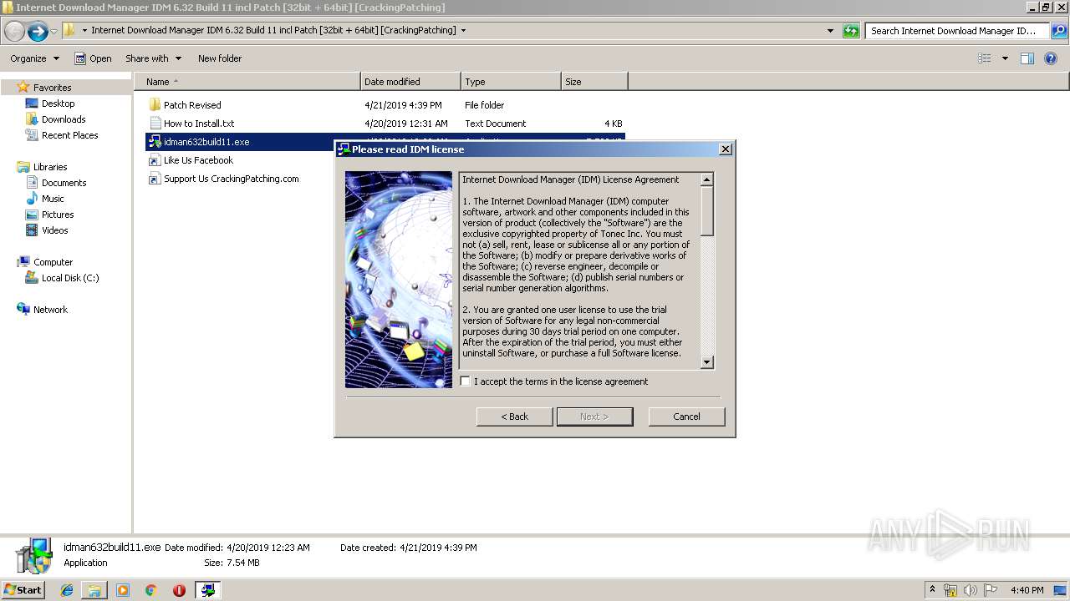1070x601 pixels.
Task: Show hidden tray icons
Action: click(933, 589)
